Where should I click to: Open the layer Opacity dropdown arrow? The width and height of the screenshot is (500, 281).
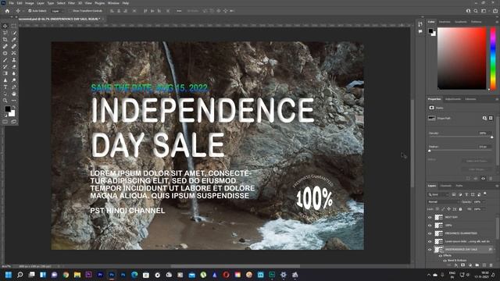[x=484, y=202]
